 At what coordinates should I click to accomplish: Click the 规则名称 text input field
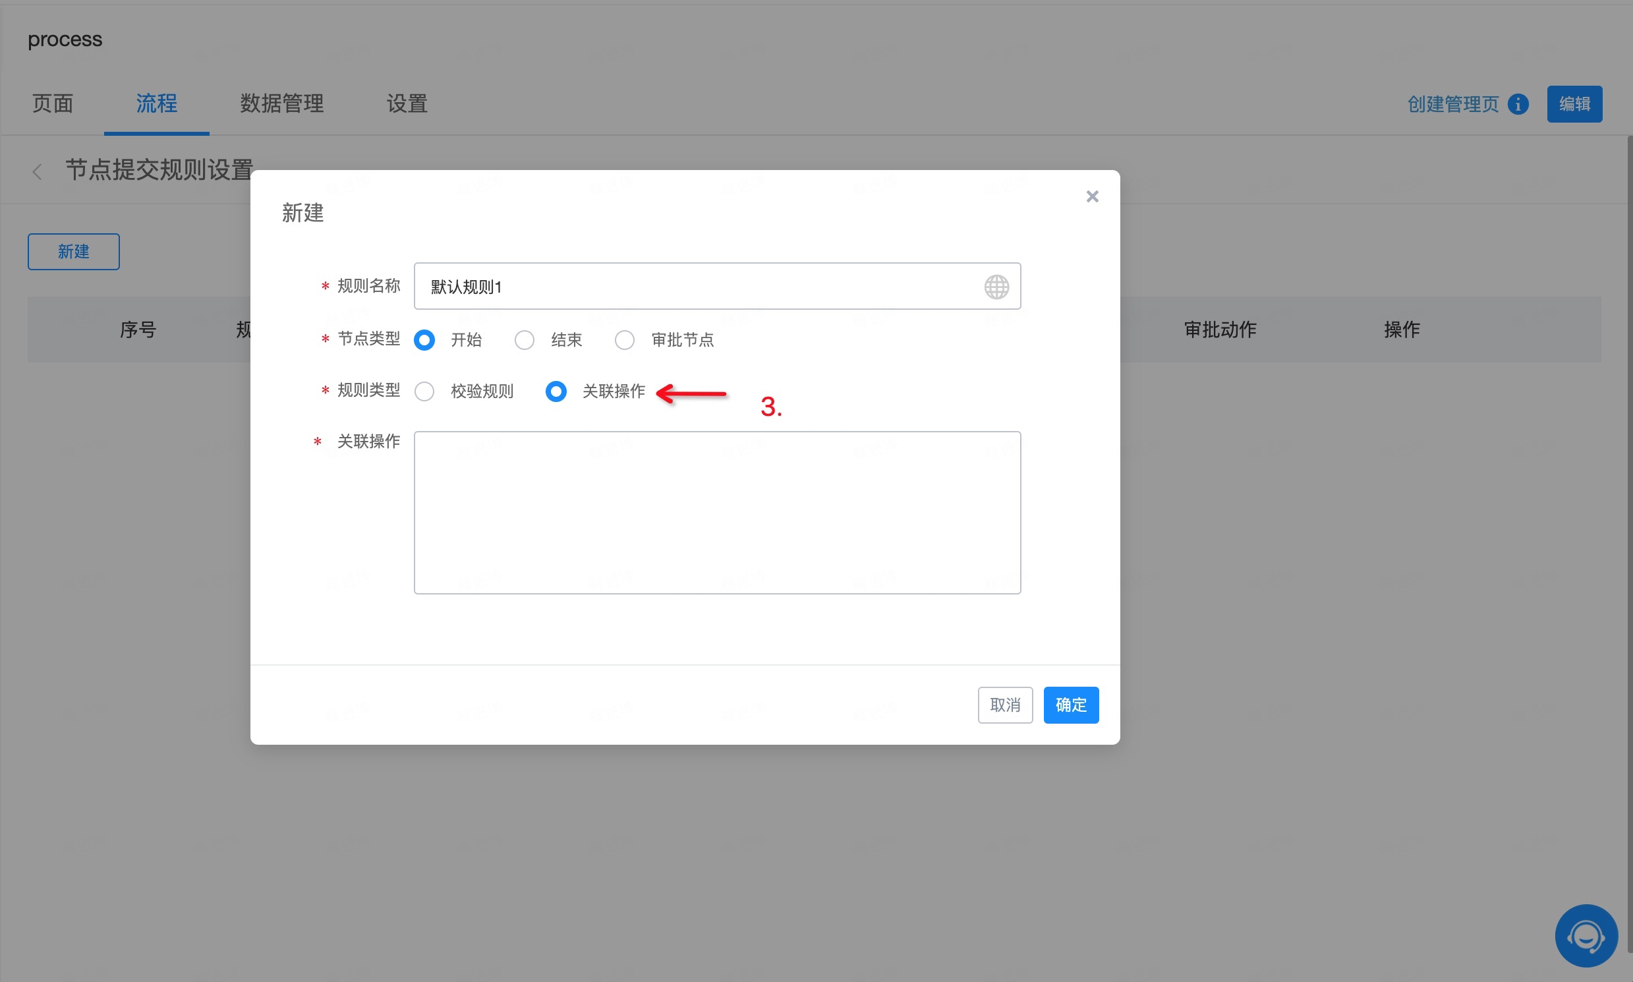[717, 287]
